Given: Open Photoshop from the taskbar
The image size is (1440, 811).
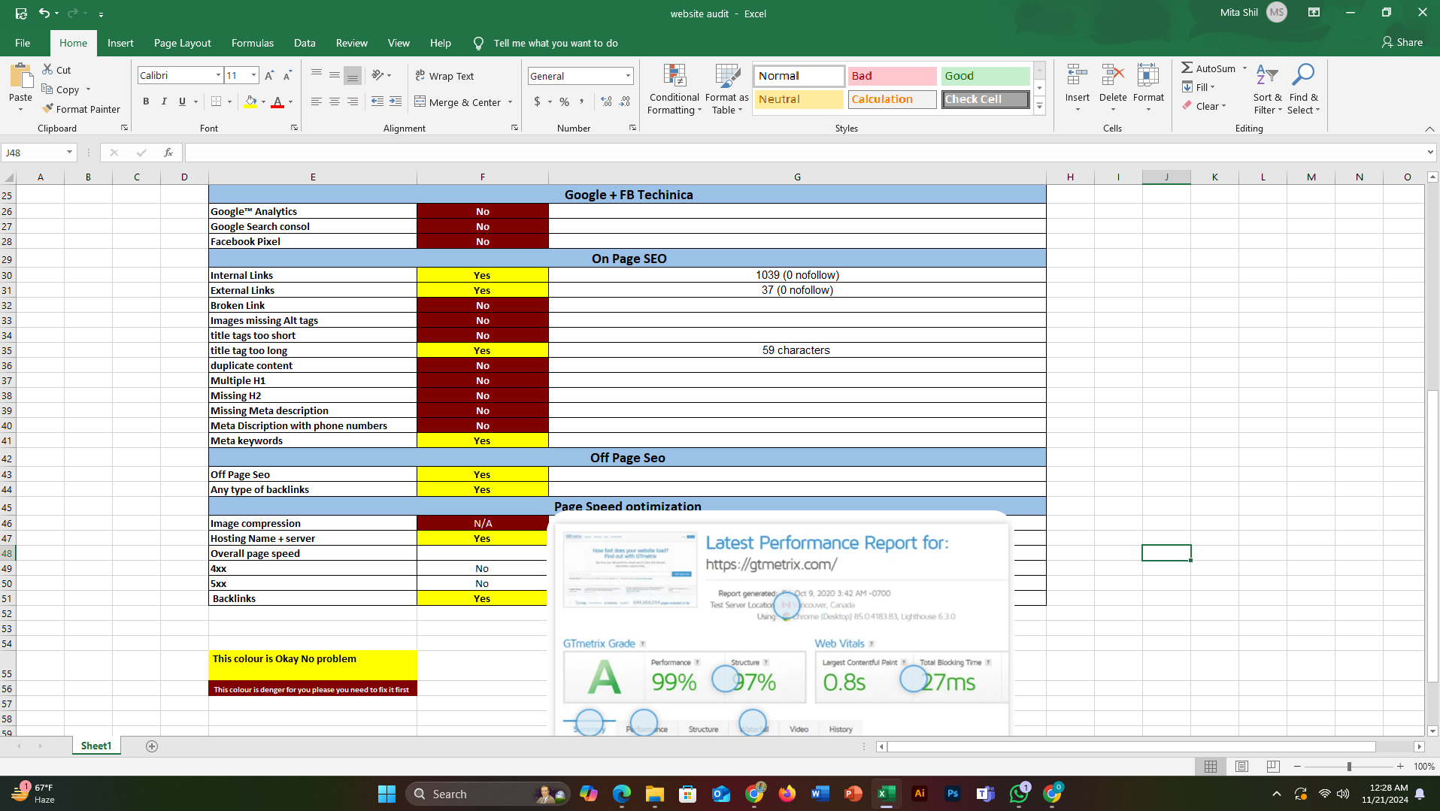Looking at the screenshot, I should click(952, 794).
